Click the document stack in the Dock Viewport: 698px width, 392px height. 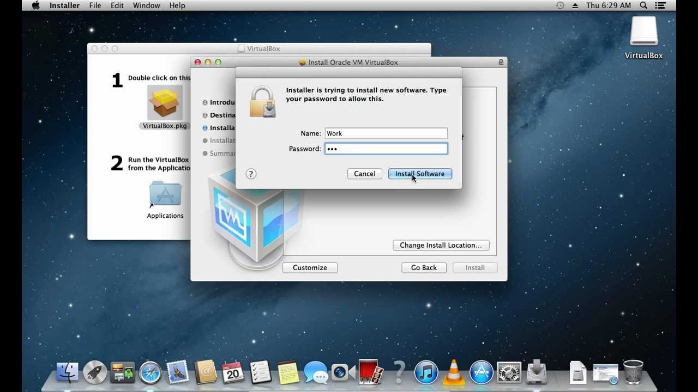577,372
